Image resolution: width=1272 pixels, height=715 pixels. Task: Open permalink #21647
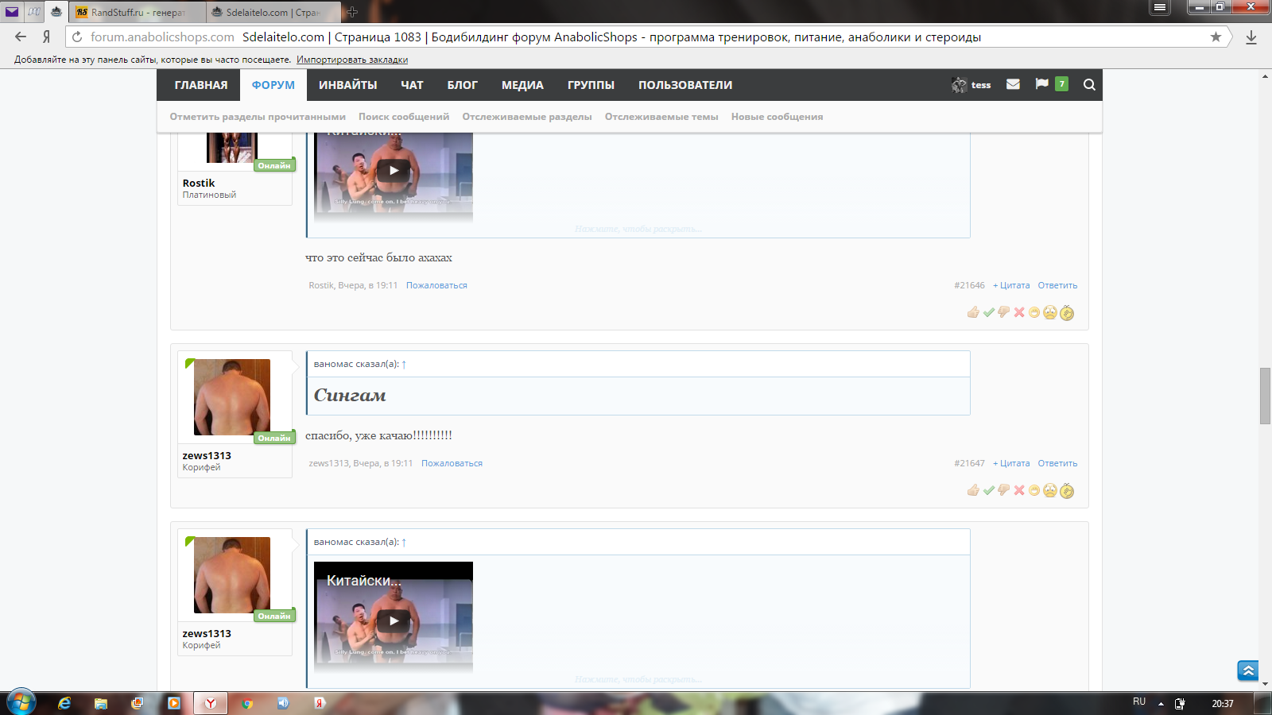tap(969, 463)
